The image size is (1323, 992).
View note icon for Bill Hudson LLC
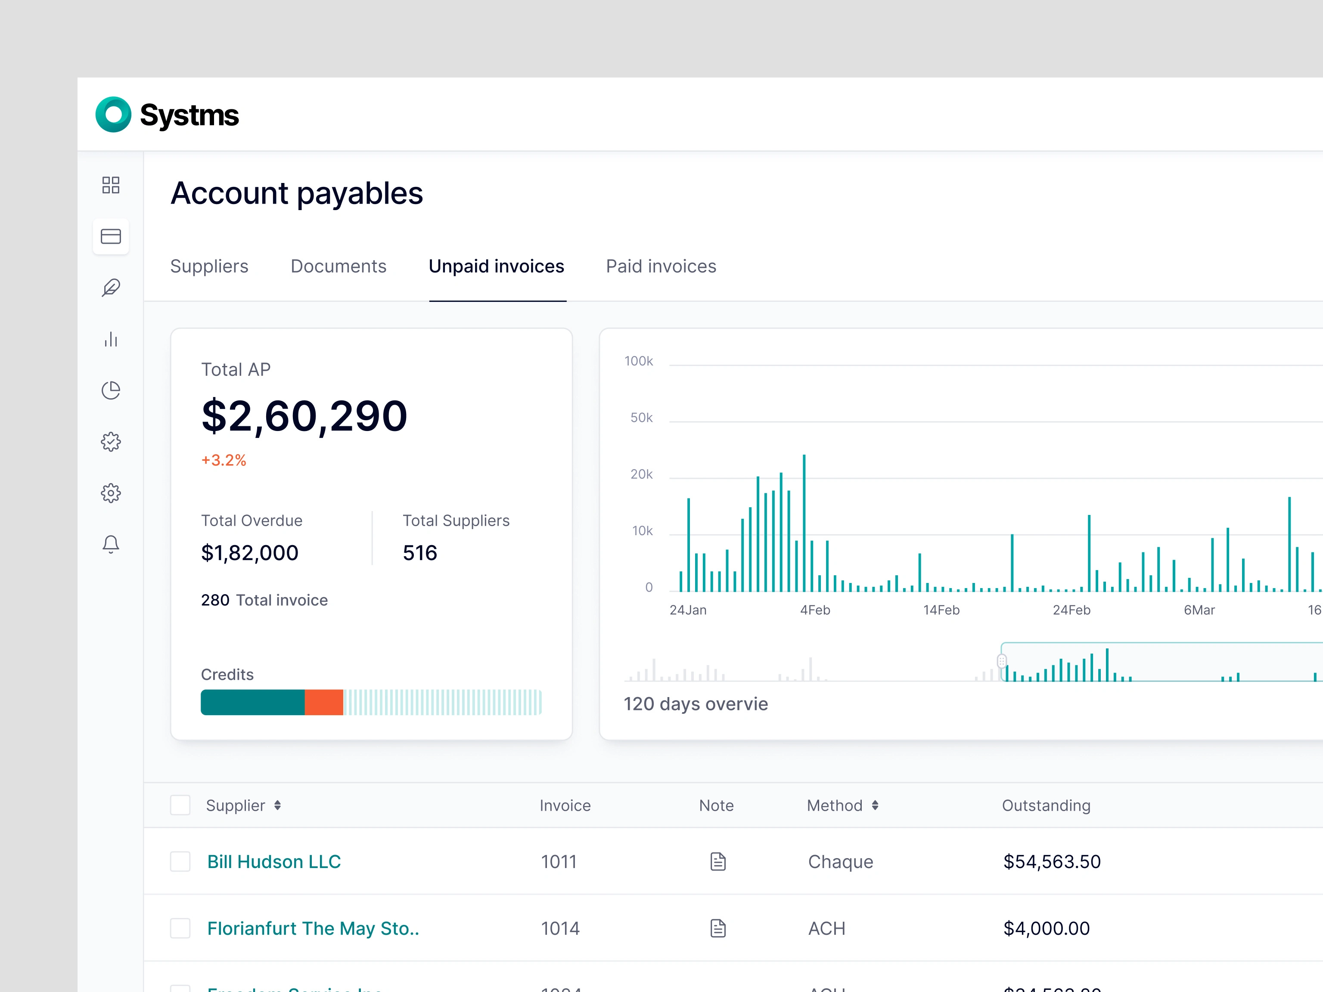click(x=718, y=862)
